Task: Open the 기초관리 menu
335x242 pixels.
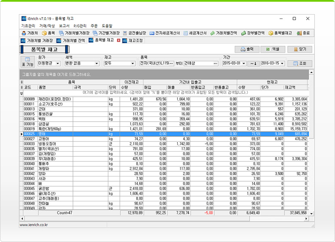Action: tap(28, 26)
